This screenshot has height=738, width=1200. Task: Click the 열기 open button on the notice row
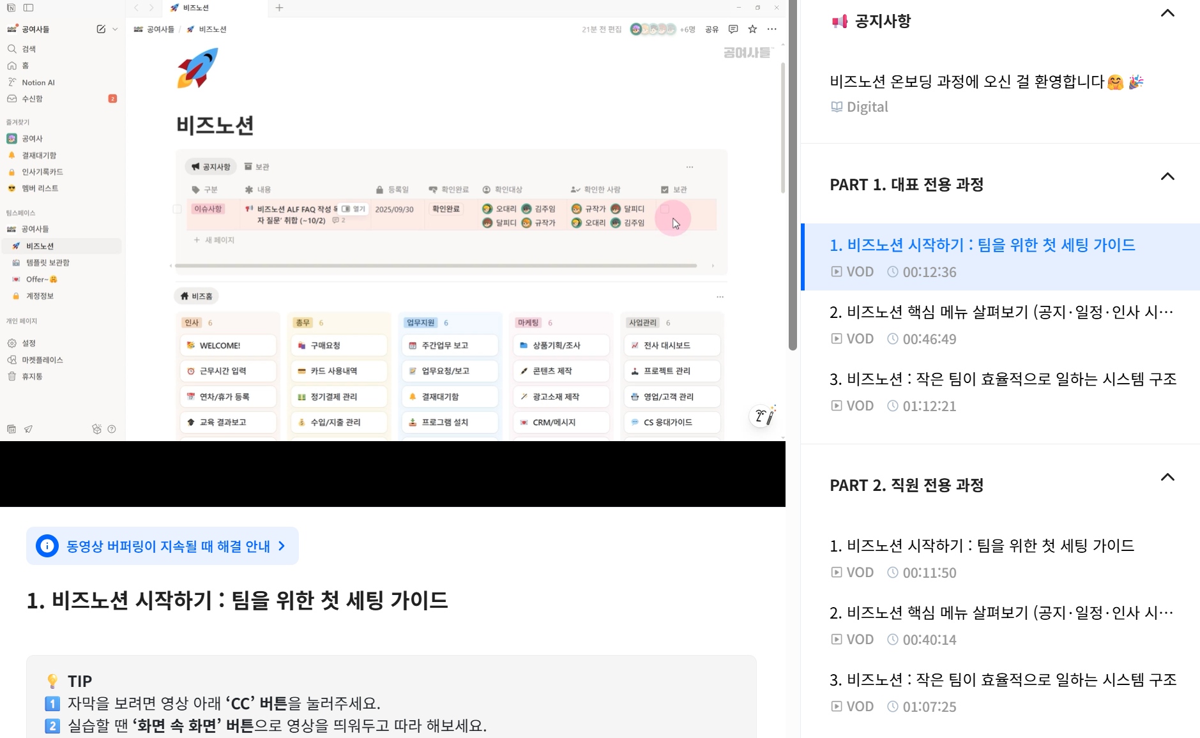click(353, 209)
